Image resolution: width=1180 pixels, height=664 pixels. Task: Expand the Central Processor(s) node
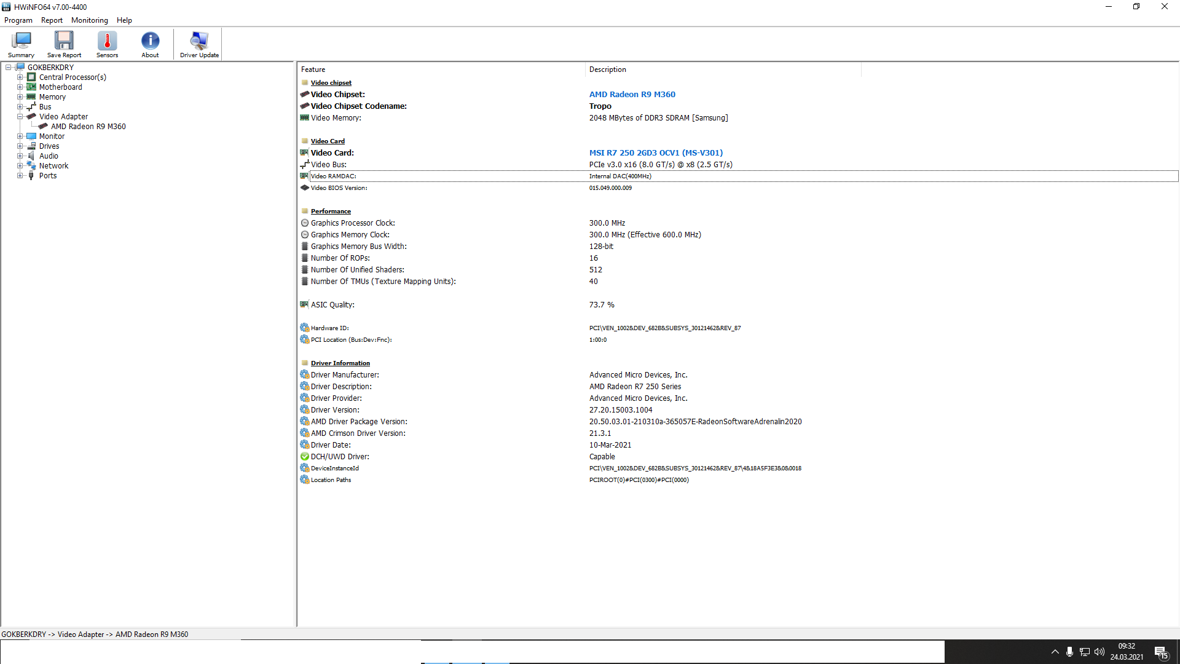(20, 77)
